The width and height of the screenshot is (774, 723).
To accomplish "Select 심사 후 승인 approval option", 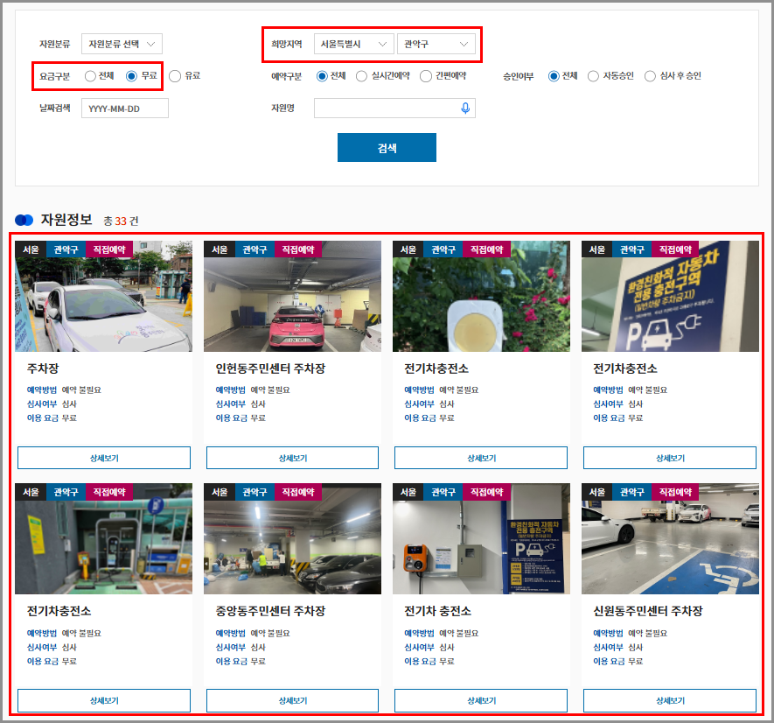I will click(650, 76).
